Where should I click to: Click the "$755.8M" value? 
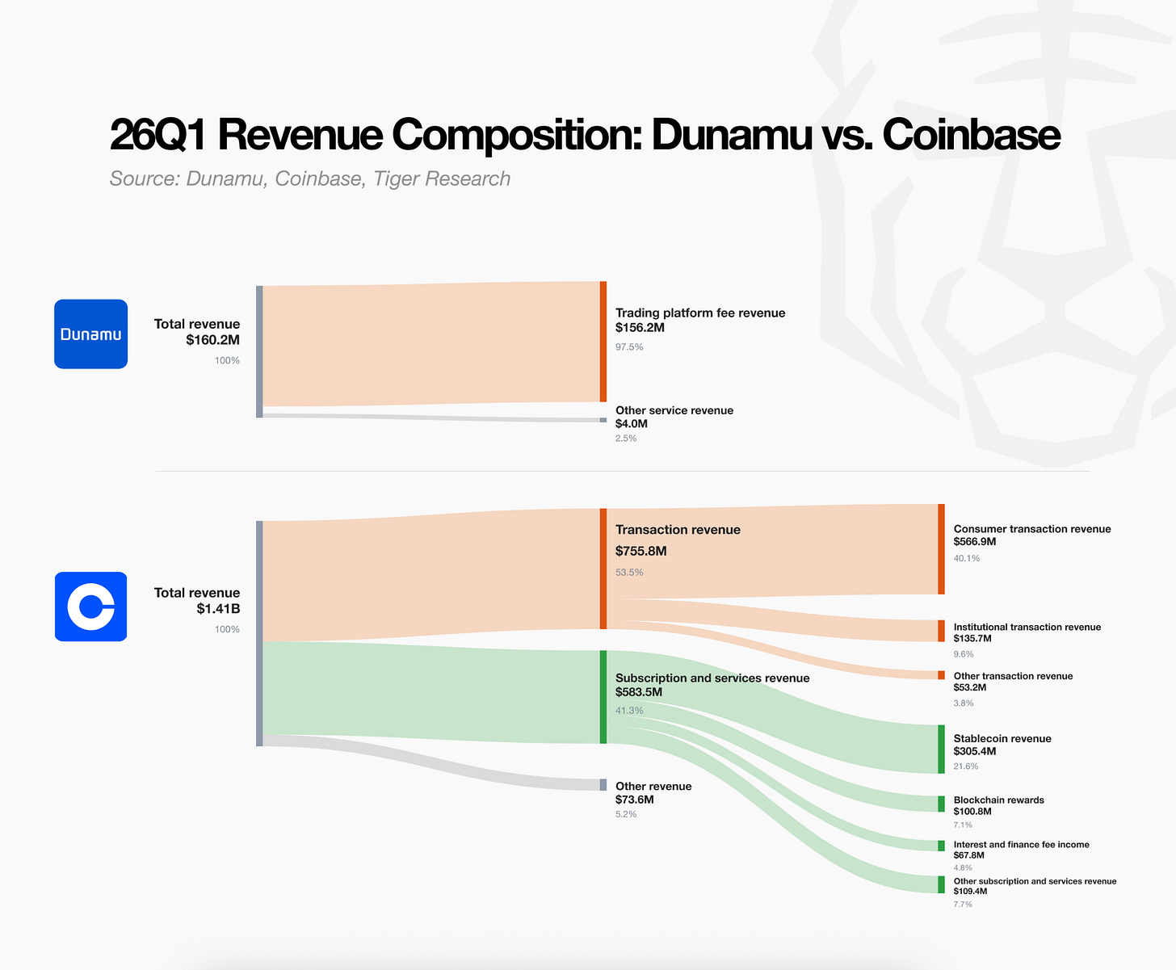coord(640,551)
